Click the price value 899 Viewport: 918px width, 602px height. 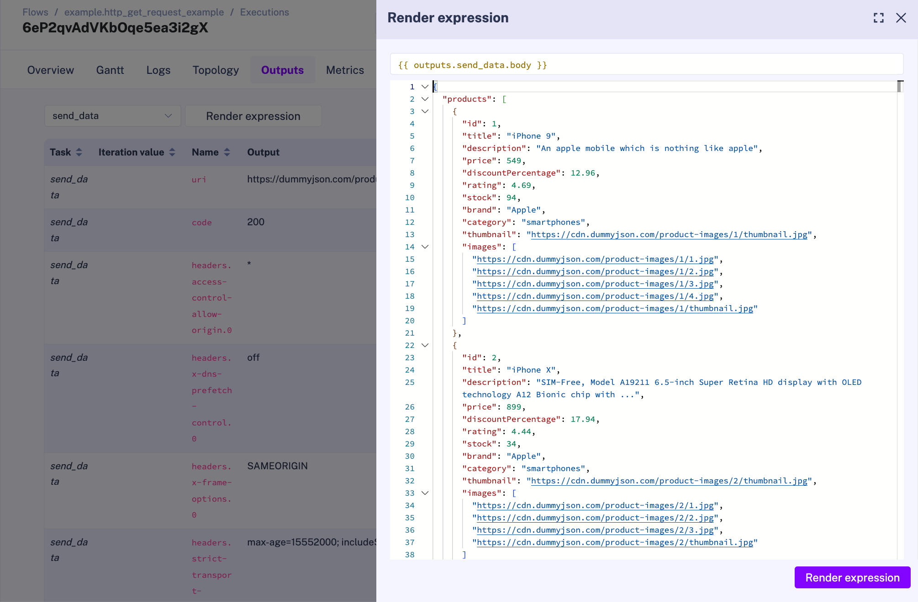tap(514, 407)
